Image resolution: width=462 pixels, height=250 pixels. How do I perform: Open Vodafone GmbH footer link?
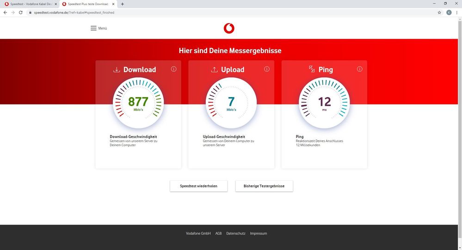(x=198, y=233)
